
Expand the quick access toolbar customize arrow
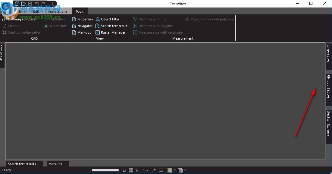tap(52, 4)
